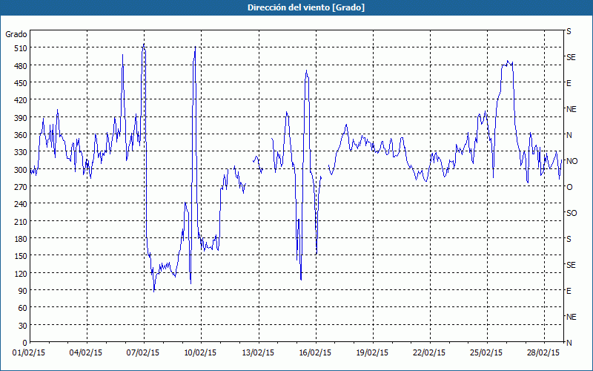Viewport: 593px width, 371px height.
Task: Select the 390 value on the left axis
Action: 21,118
